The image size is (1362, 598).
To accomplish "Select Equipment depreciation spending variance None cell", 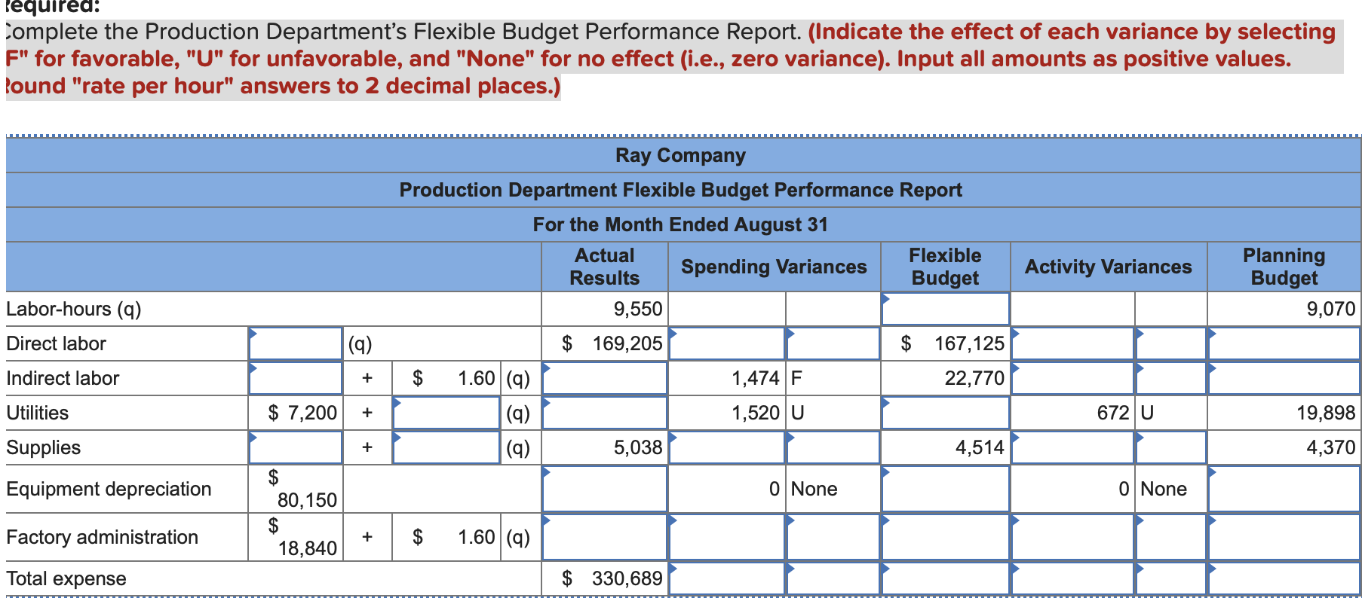I will (833, 489).
